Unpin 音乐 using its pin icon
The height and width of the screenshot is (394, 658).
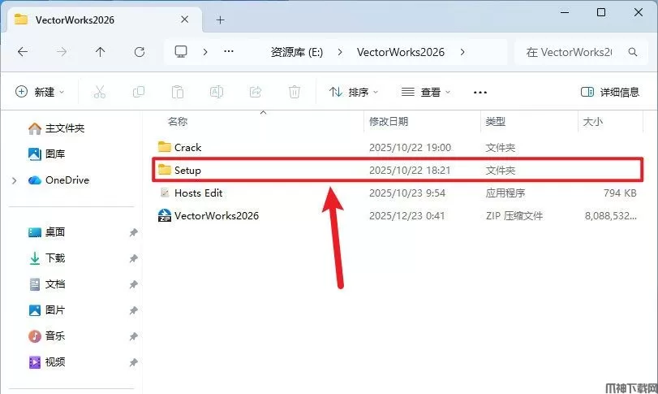coord(133,336)
